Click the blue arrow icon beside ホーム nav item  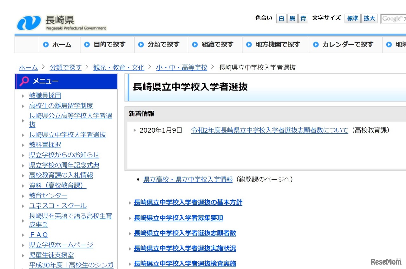[x=46, y=45]
